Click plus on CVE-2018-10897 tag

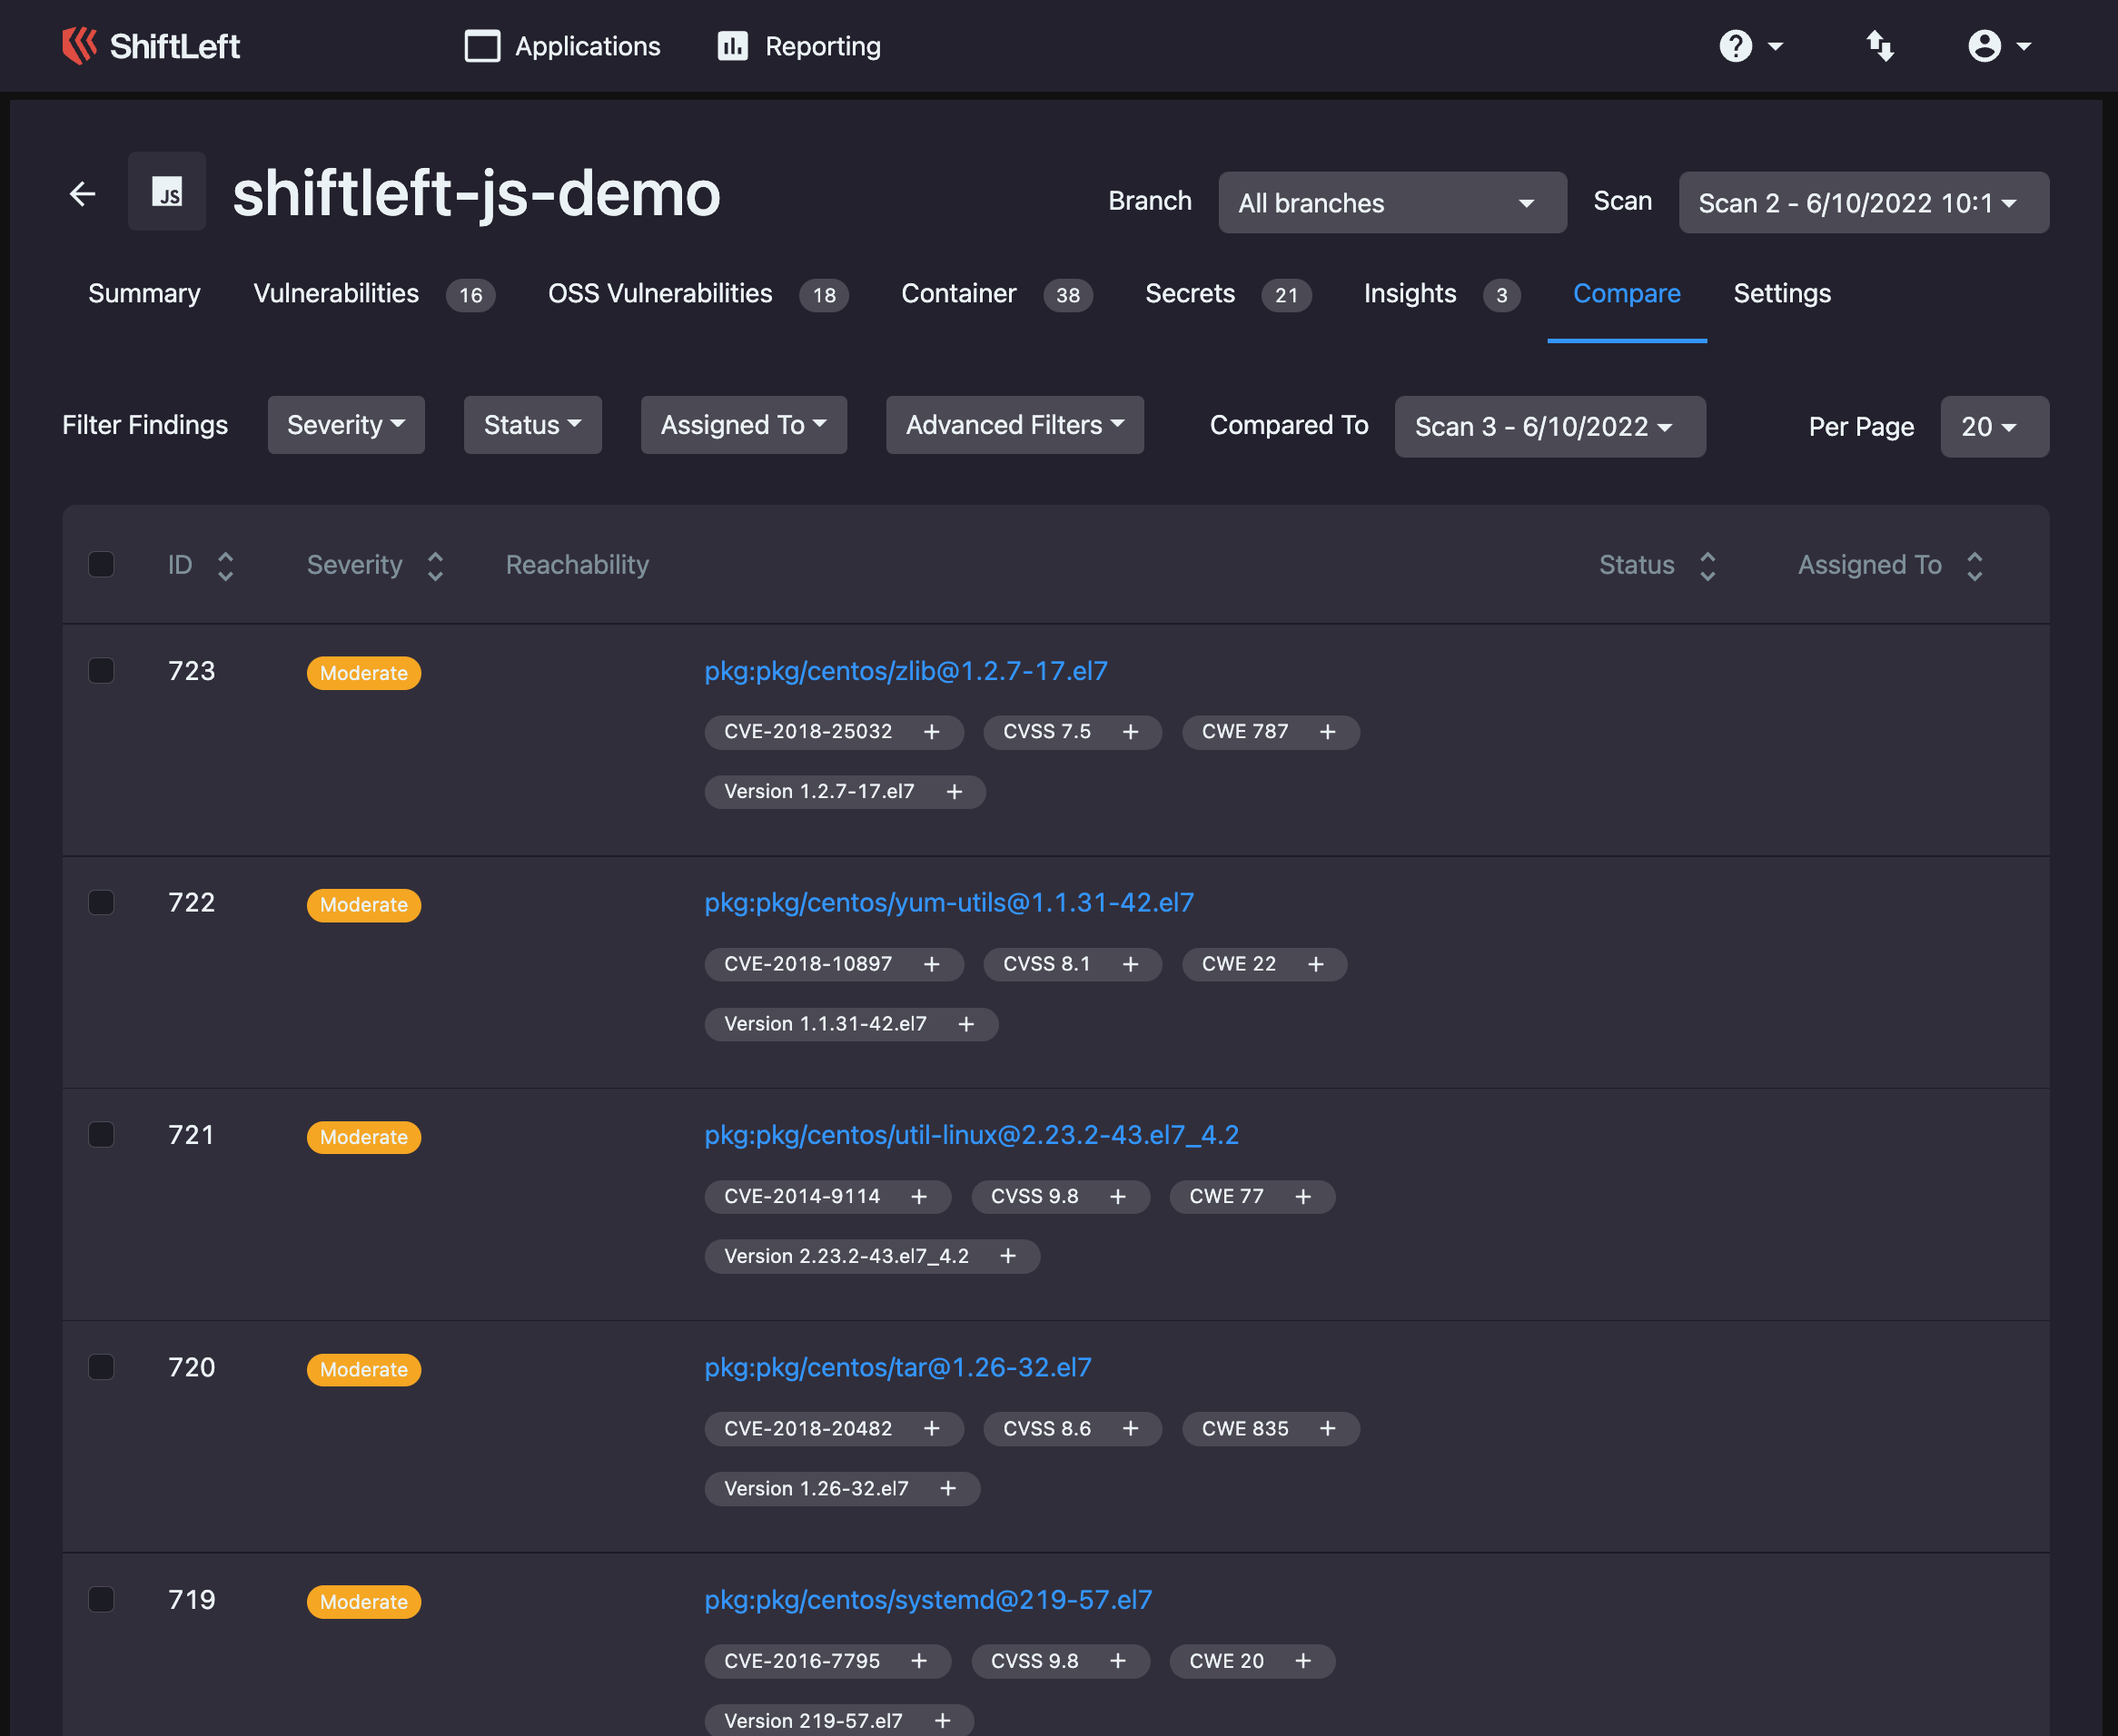pyautogui.click(x=932, y=964)
